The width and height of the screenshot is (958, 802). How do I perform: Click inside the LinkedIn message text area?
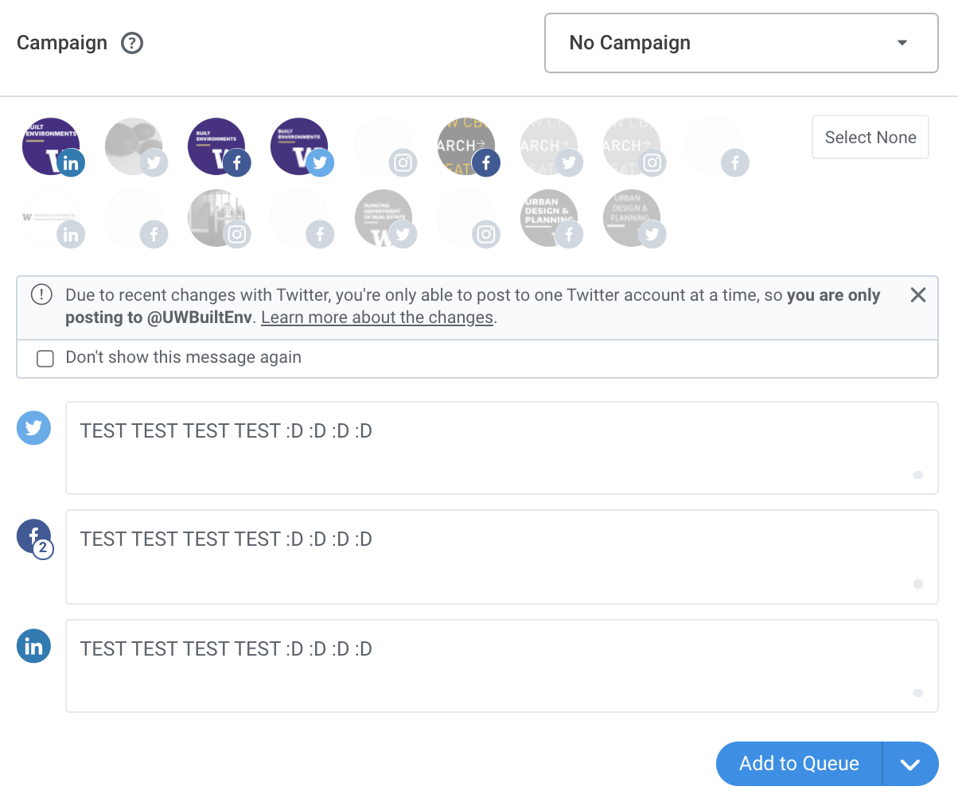pyautogui.click(x=500, y=665)
